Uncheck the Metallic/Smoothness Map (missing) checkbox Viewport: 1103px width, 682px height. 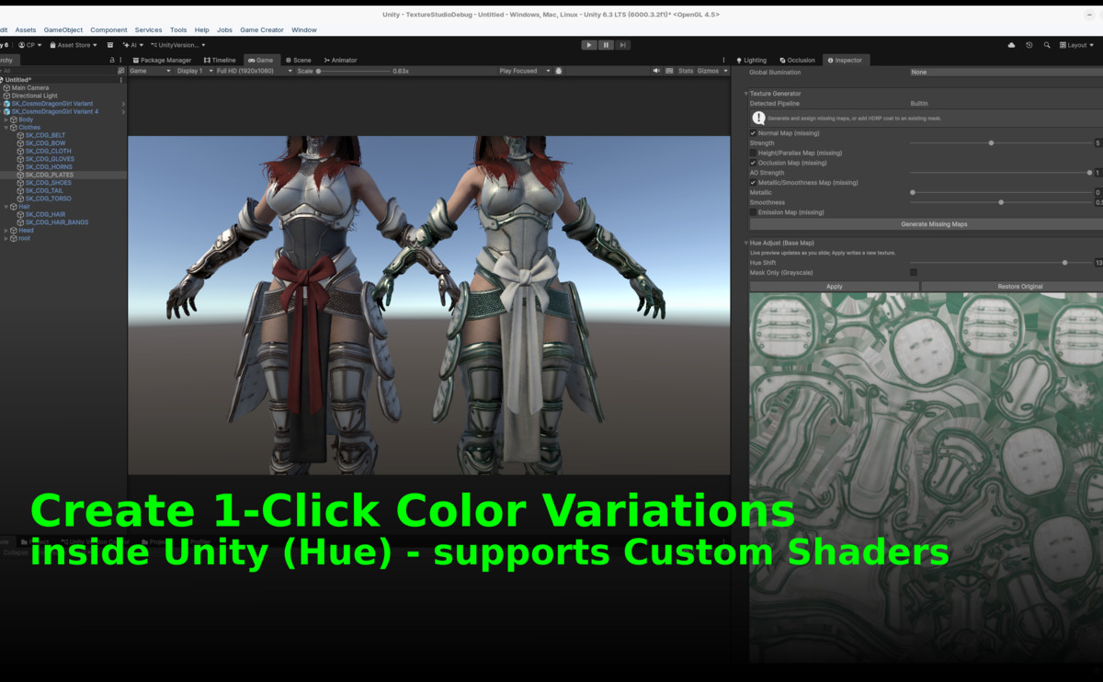tap(754, 182)
